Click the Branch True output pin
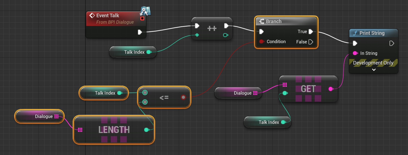Image resolution: width=408 pixels, height=155 pixels. click(x=311, y=32)
